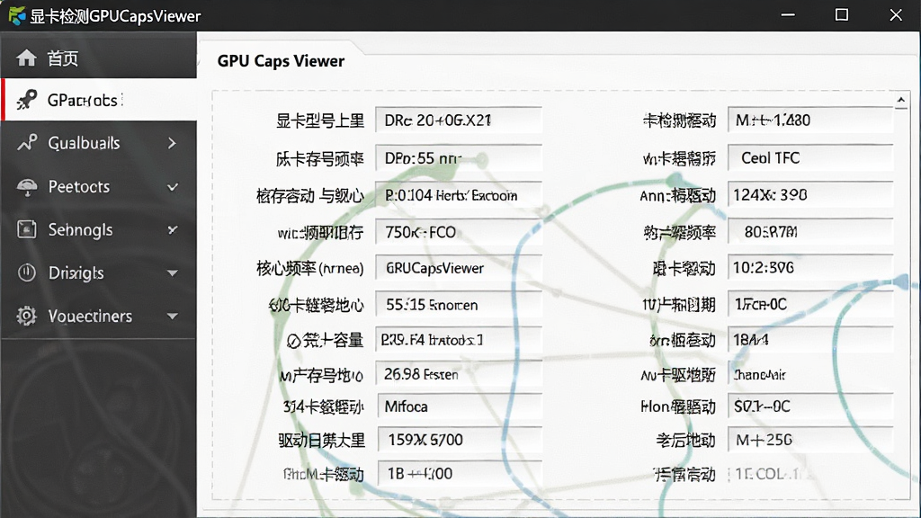Click the rocket icon beside GPachots
Screen dimensions: 921x518
coord(26,100)
